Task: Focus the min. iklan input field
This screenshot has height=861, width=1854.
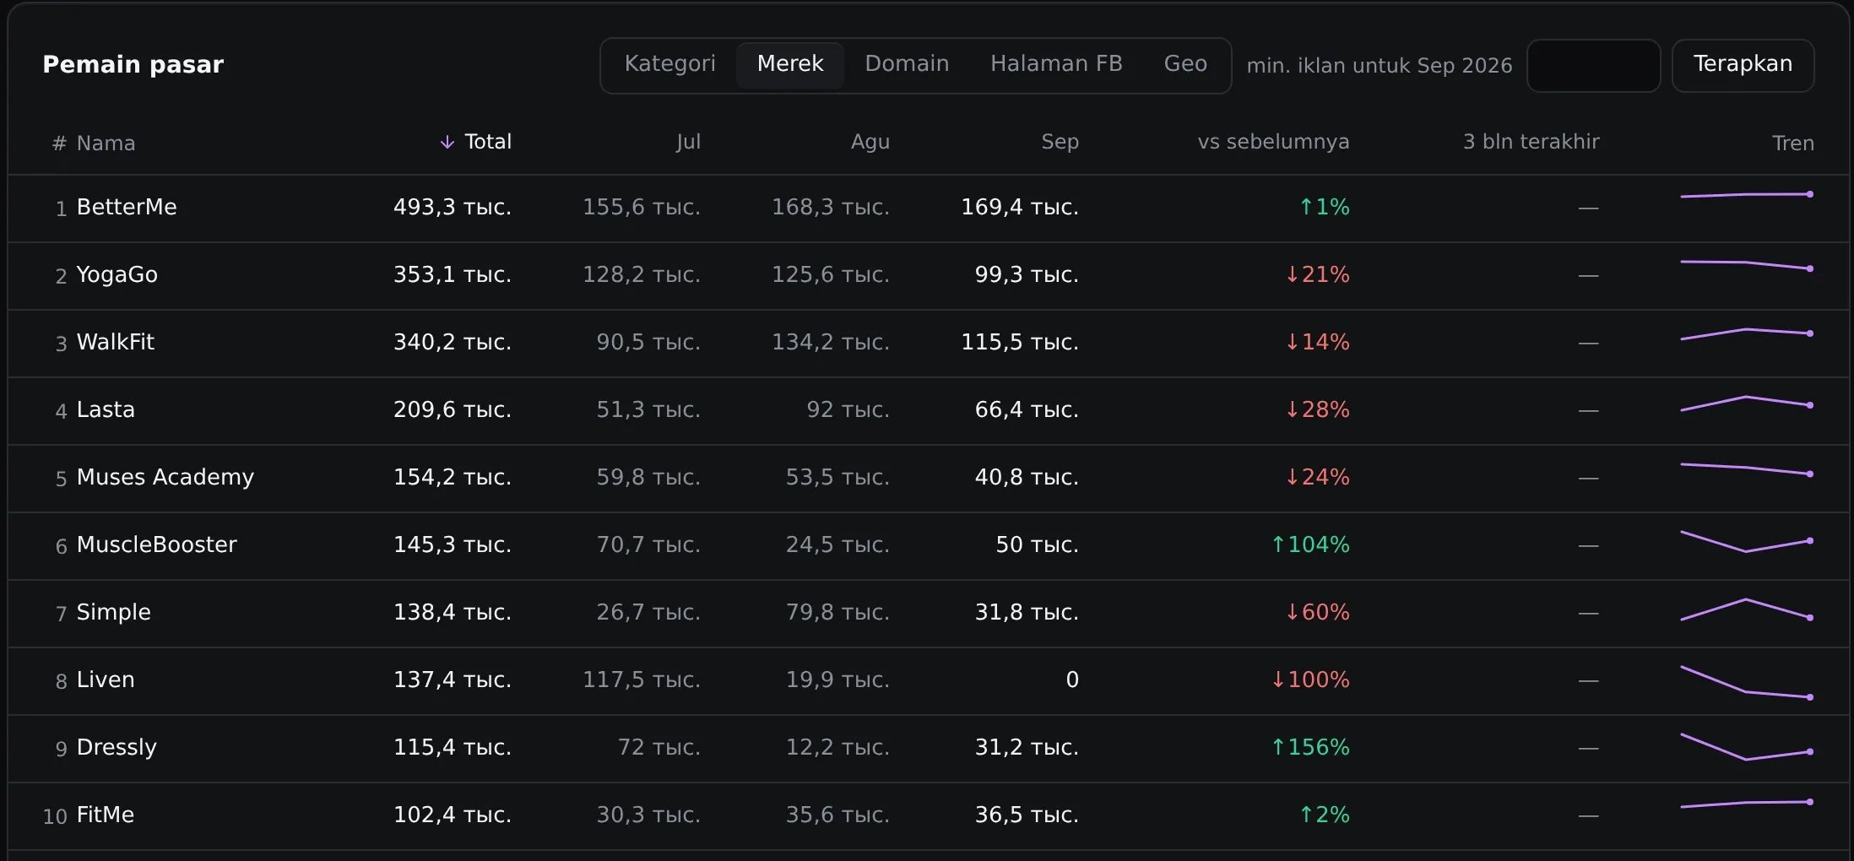Action: (1593, 65)
